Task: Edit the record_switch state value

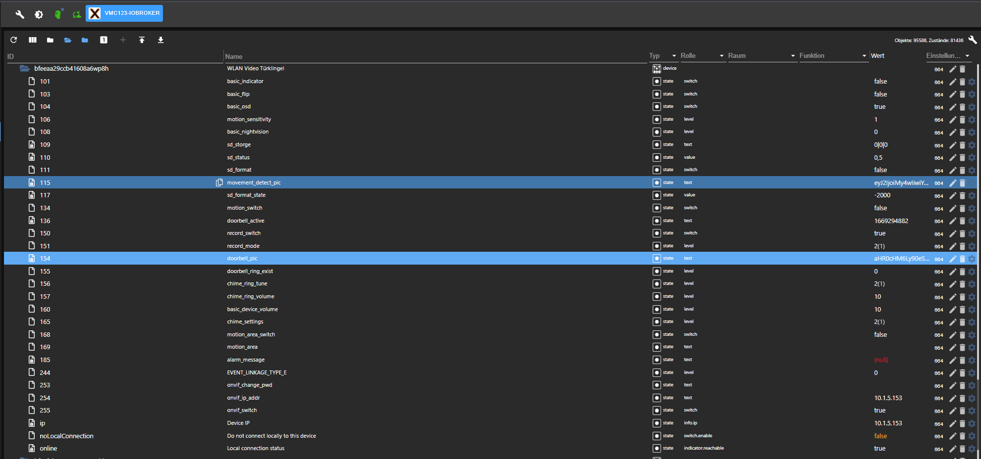Action: pyautogui.click(x=952, y=233)
